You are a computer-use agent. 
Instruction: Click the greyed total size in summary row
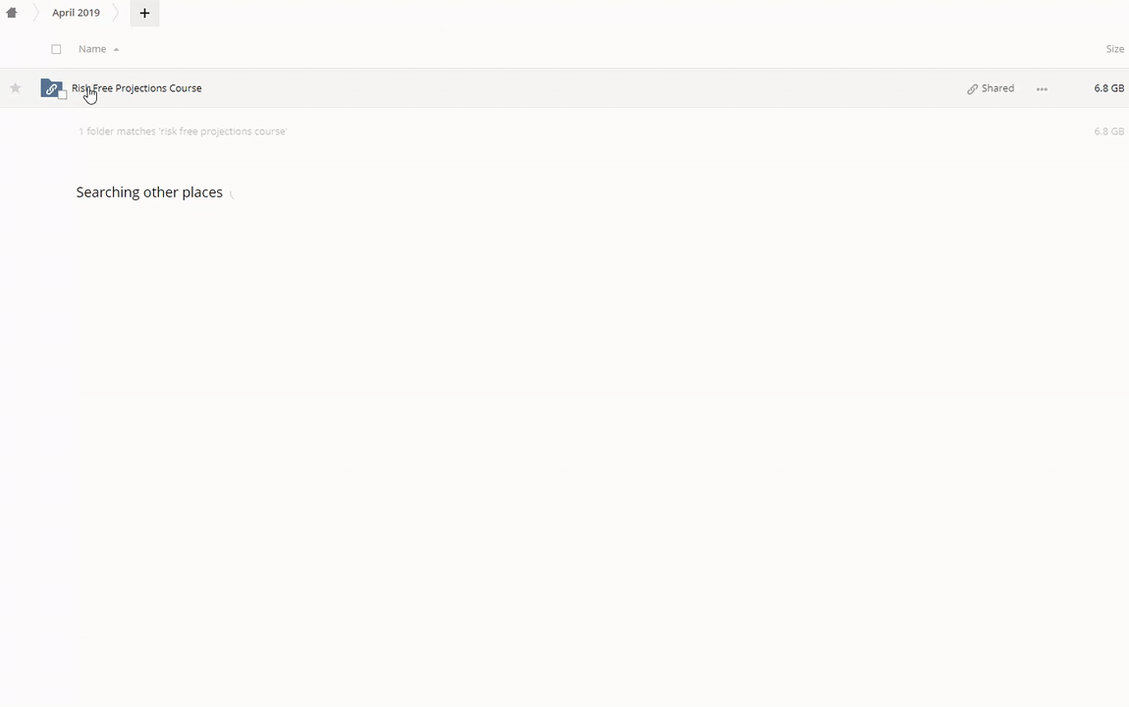[1108, 132]
